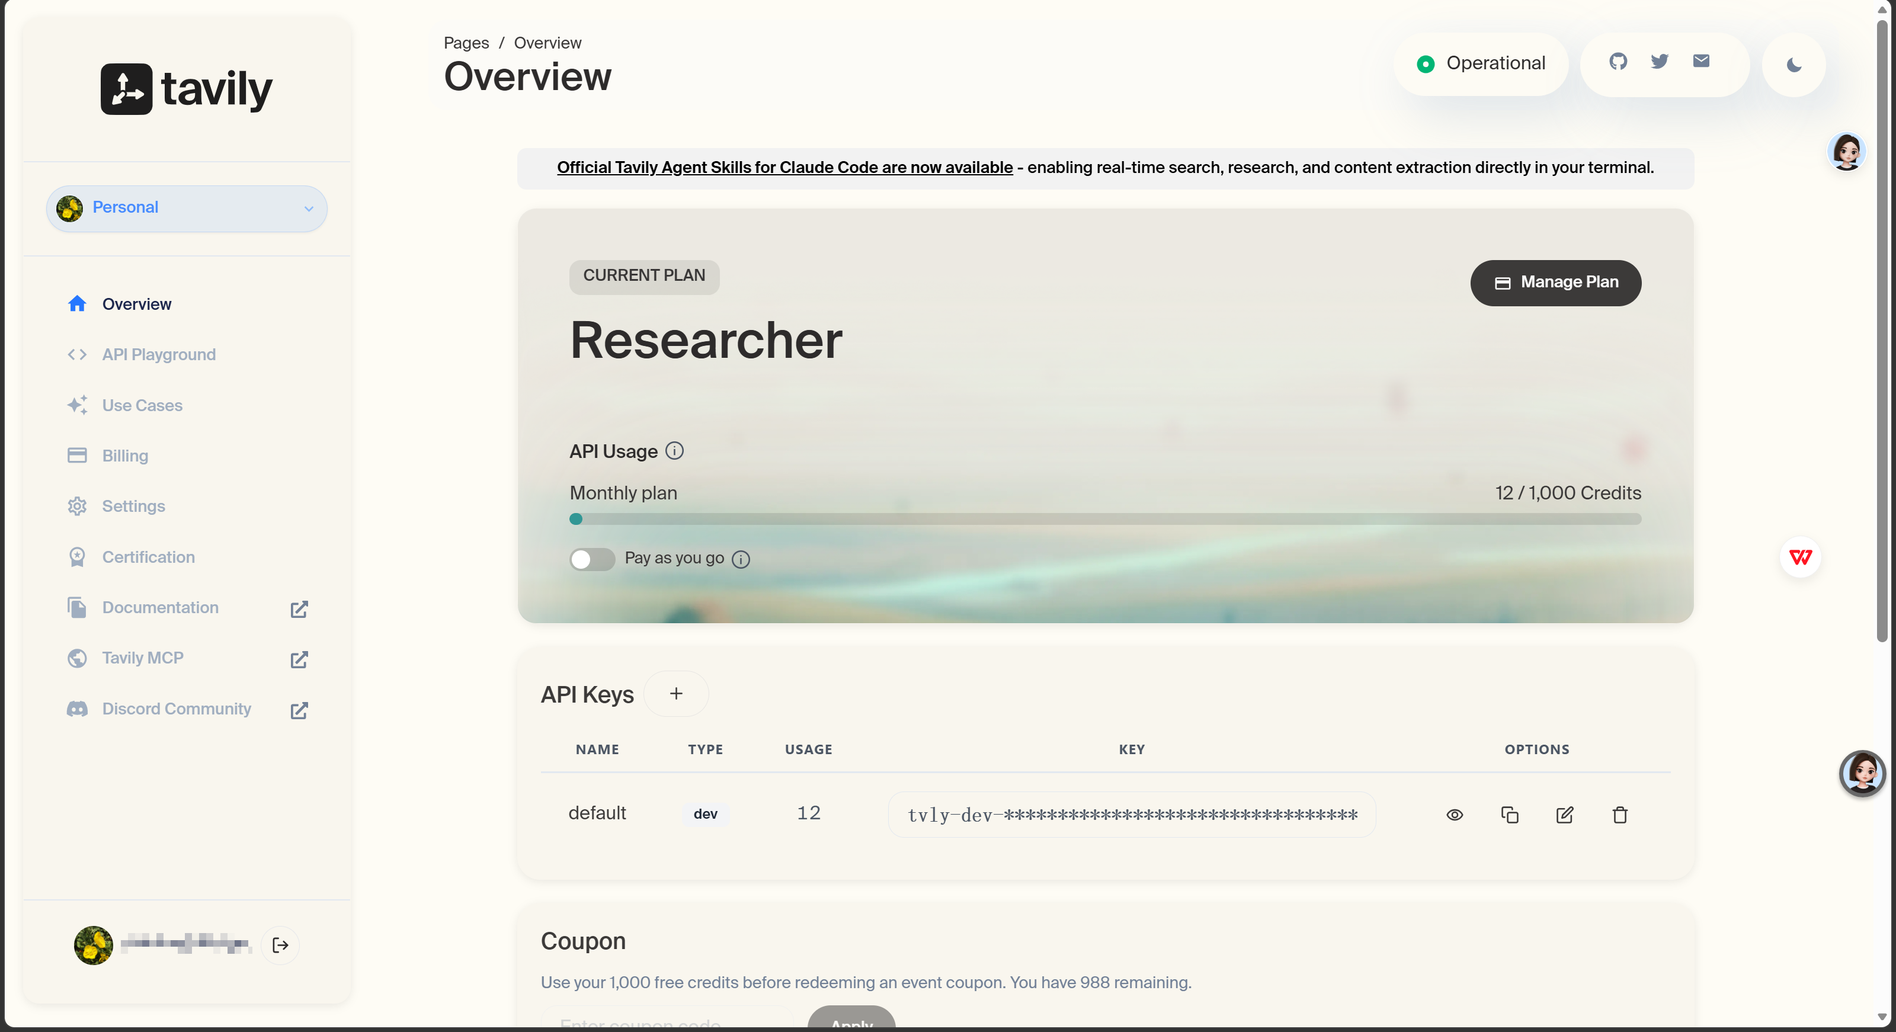Click the Manage Plan button
This screenshot has height=1032, width=1896.
coord(1555,283)
